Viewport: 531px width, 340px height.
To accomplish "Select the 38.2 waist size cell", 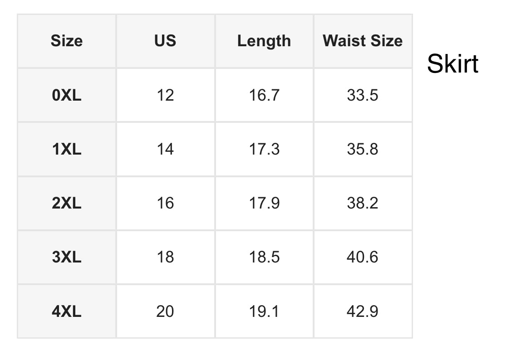I will click(363, 203).
